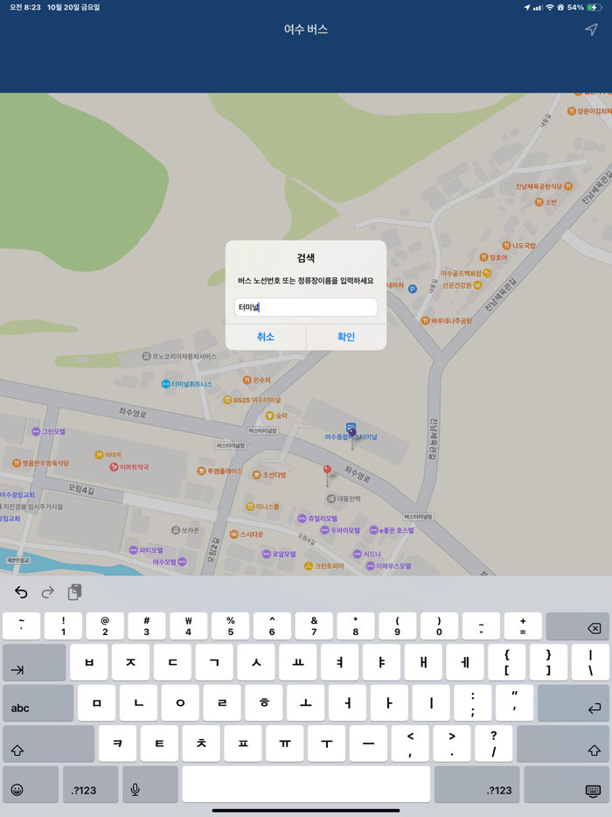Open 이마트 shopping marker
This screenshot has width=612, height=817.
point(108,455)
